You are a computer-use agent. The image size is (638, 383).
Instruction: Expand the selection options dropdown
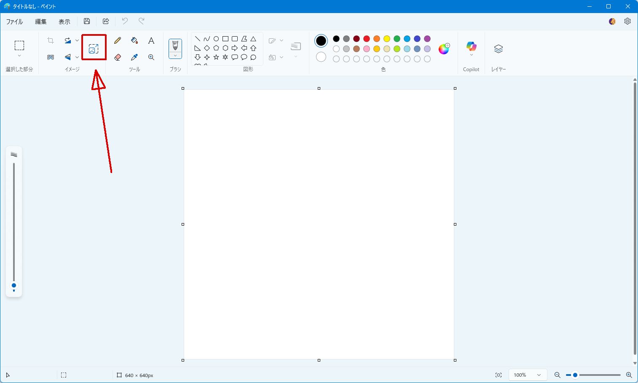click(x=19, y=56)
